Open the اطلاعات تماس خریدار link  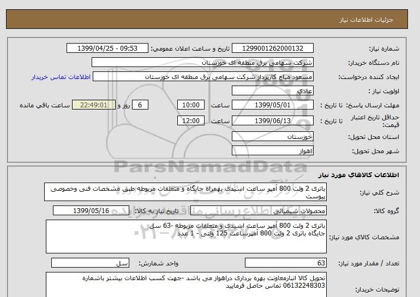pyautogui.click(x=61, y=77)
